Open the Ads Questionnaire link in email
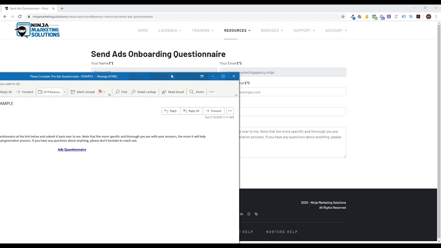This screenshot has width=441, height=248. 72,149
